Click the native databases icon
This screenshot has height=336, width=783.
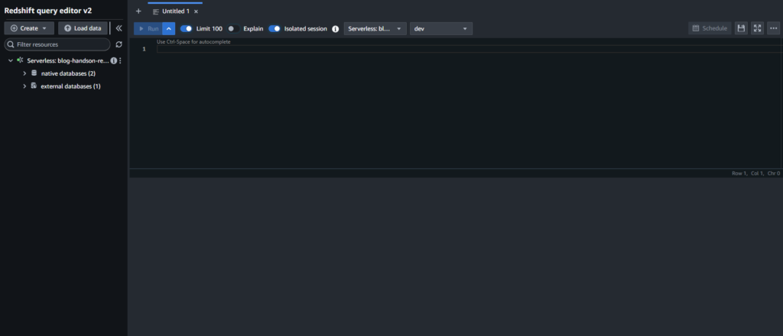[x=34, y=73]
